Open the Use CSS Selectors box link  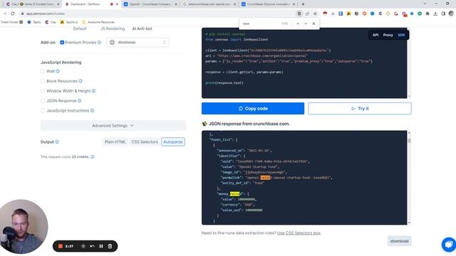299,233
